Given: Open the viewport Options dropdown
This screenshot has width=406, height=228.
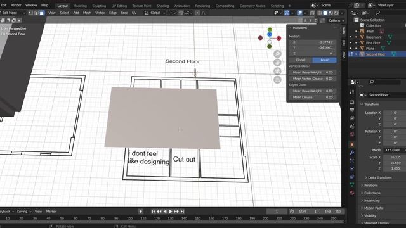Looking at the screenshot, I should [x=336, y=20].
